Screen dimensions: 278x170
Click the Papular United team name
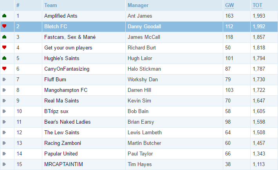pos(61,154)
